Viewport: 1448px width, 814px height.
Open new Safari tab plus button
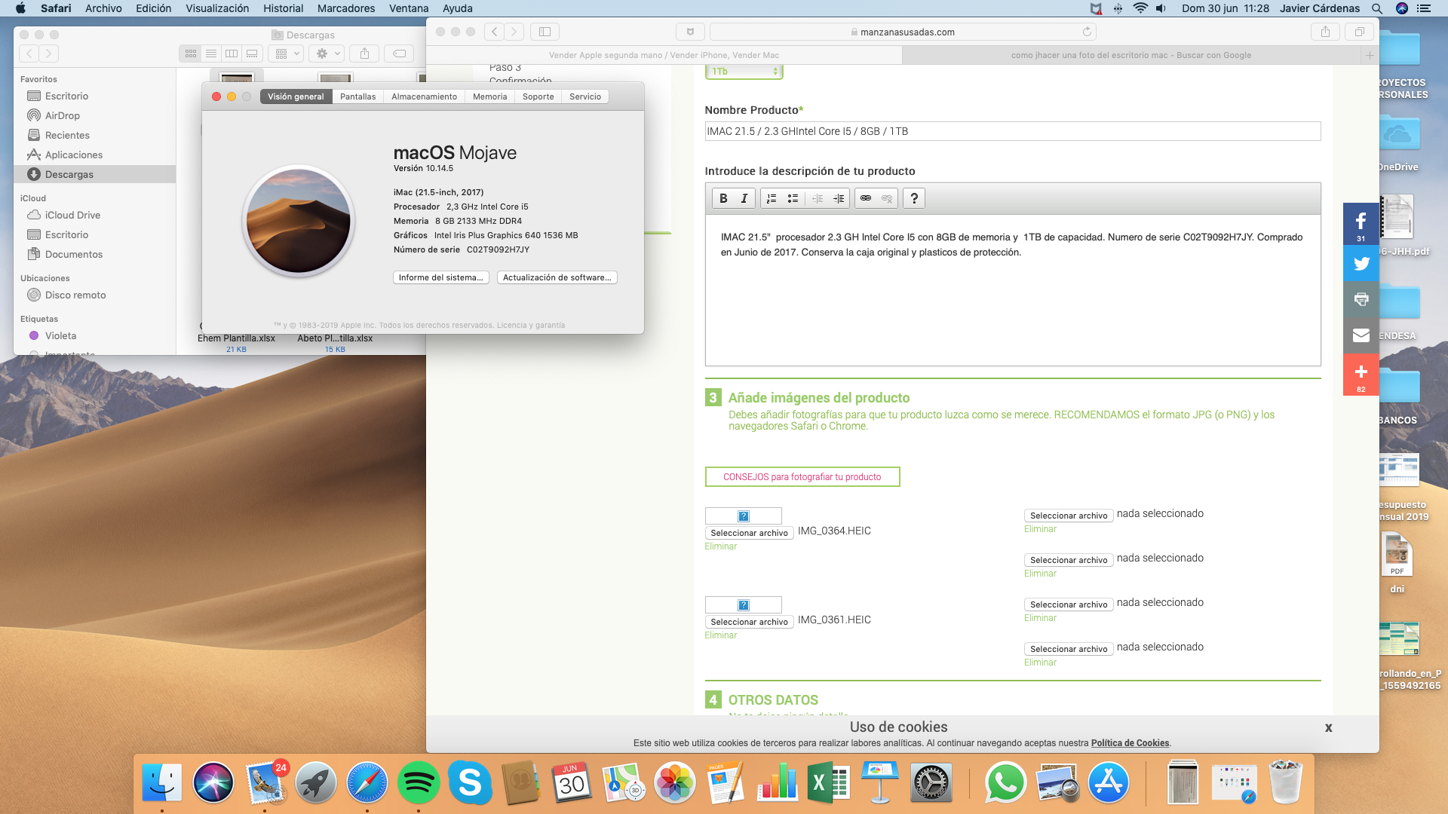[x=1370, y=55]
